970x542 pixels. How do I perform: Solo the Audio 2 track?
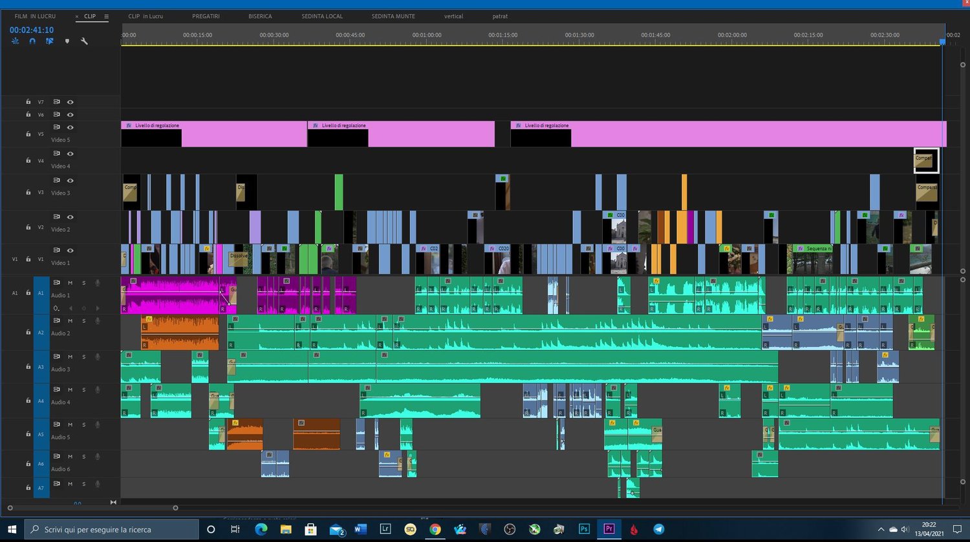(x=83, y=320)
